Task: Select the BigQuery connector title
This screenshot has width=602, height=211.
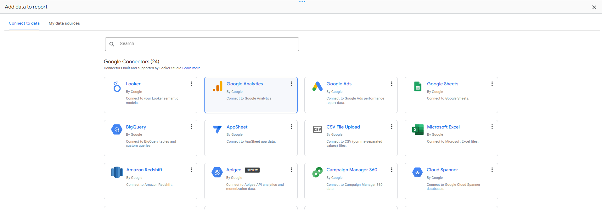Action: 136,127
